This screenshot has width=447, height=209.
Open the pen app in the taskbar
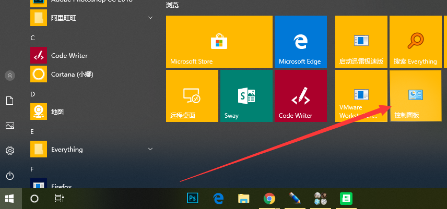coord(295,199)
